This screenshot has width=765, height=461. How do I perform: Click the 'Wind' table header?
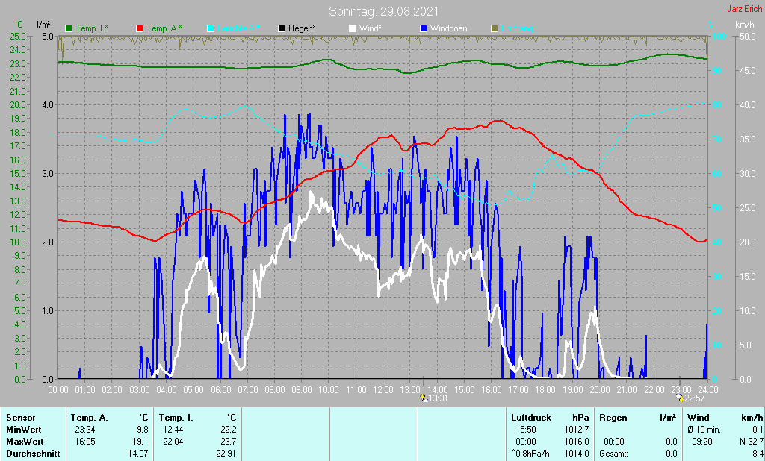699,418
